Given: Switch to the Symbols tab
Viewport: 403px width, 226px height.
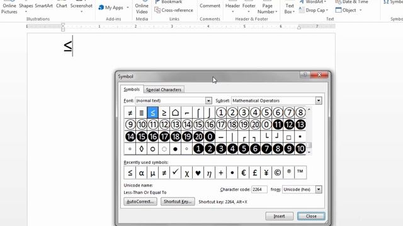Looking at the screenshot, I should [x=132, y=89].
